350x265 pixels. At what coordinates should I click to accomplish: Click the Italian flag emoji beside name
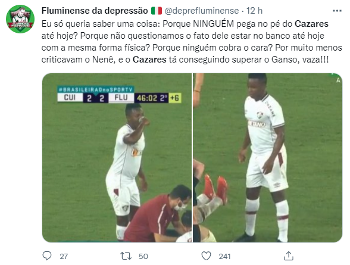click(x=156, y=11)
